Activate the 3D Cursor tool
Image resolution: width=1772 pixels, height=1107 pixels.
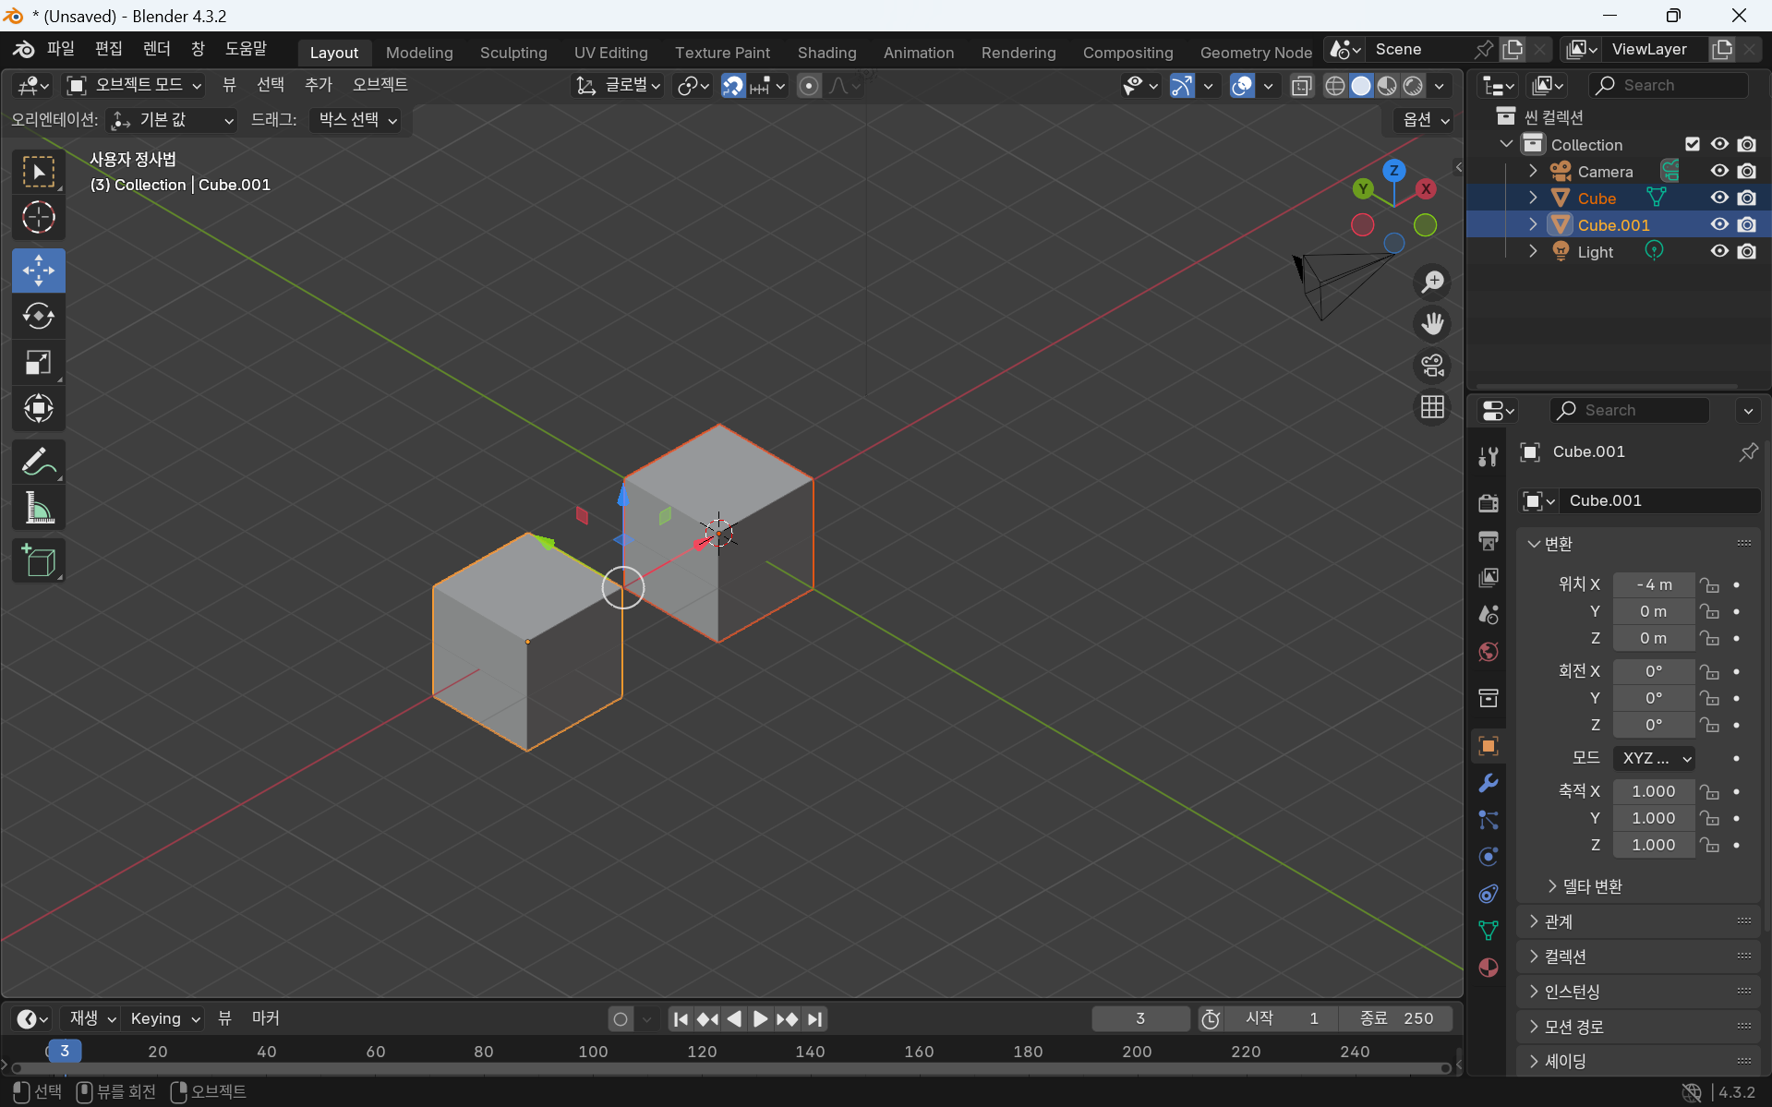click(38, 218)
